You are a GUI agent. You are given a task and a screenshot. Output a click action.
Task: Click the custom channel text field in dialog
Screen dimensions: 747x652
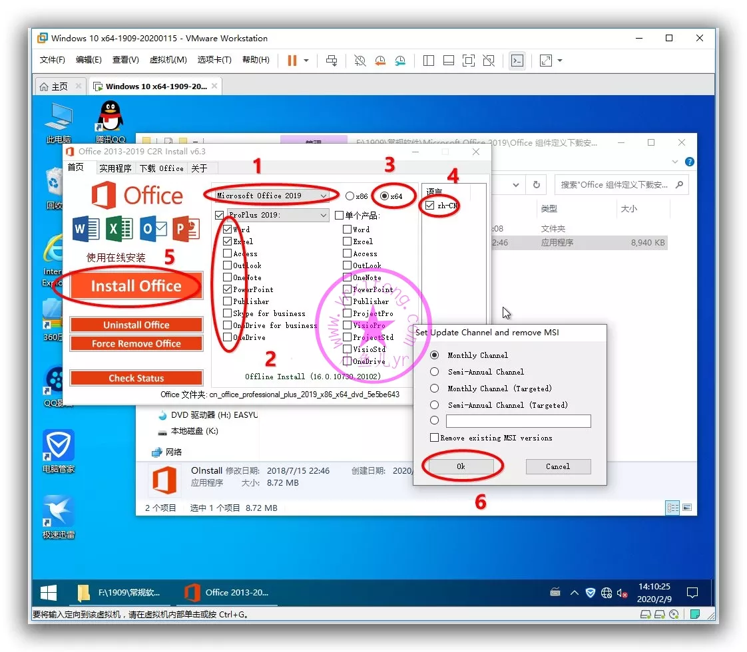pyautogui.click(x=518, y=421)
